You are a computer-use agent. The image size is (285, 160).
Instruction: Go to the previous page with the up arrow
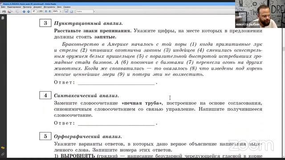[24, 12]
